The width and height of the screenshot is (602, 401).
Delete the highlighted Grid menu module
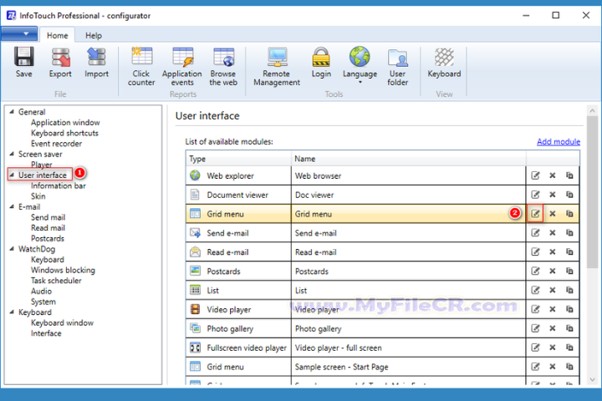tap(553, 213)
